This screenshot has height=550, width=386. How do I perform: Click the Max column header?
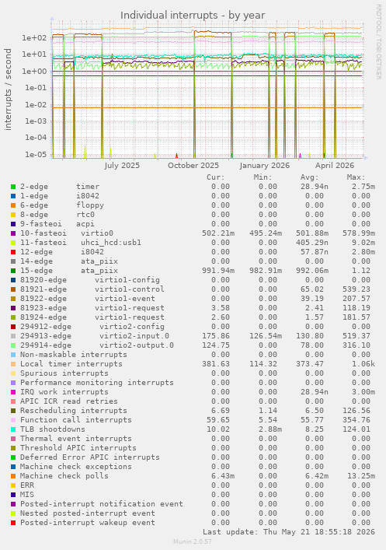[356, 177]
